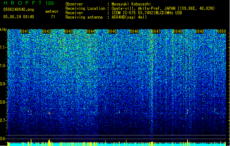This screenshot has width=230, height=146.
Task: Click the HROFFT 1.0.0 title text
Action: [x=29, y=3]
